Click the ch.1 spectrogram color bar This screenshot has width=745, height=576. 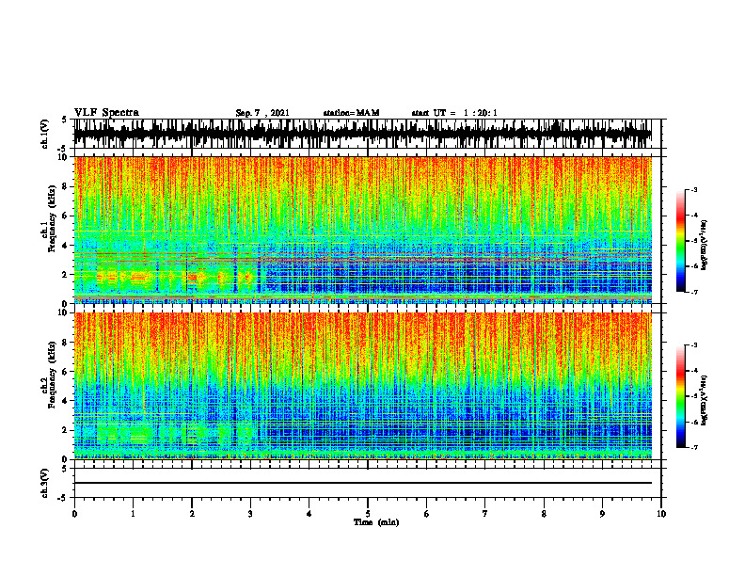tap(681, 241)
